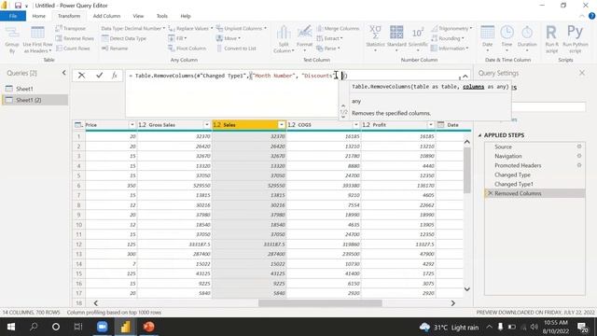Image resolution: width=597 pixels, height=336 pixels.
Task: Delete the Removed Columns step
Action: click(x=491, y=193)
